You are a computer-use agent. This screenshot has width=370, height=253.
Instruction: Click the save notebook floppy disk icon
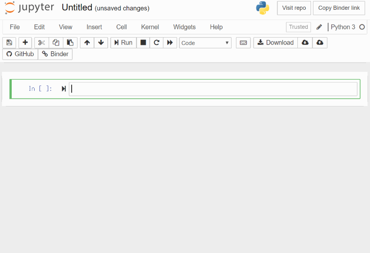click(9, 42)
